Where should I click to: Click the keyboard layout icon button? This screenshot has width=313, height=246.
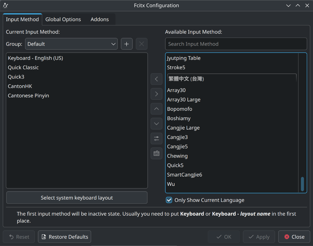click(156, 153)
